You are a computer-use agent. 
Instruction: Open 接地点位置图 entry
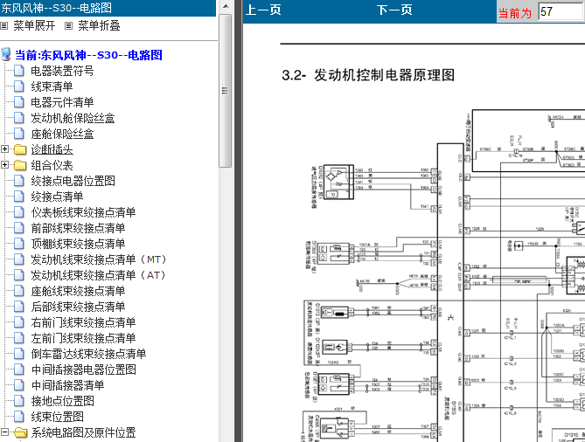click(62, 401)
